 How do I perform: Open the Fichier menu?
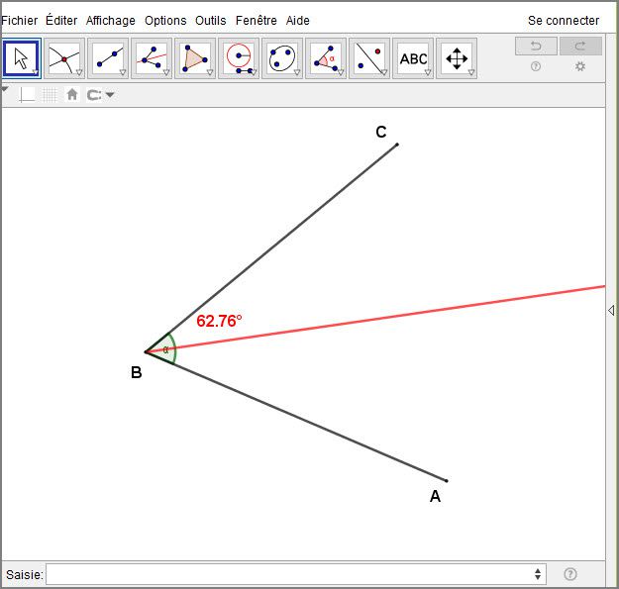coord(20,20)
